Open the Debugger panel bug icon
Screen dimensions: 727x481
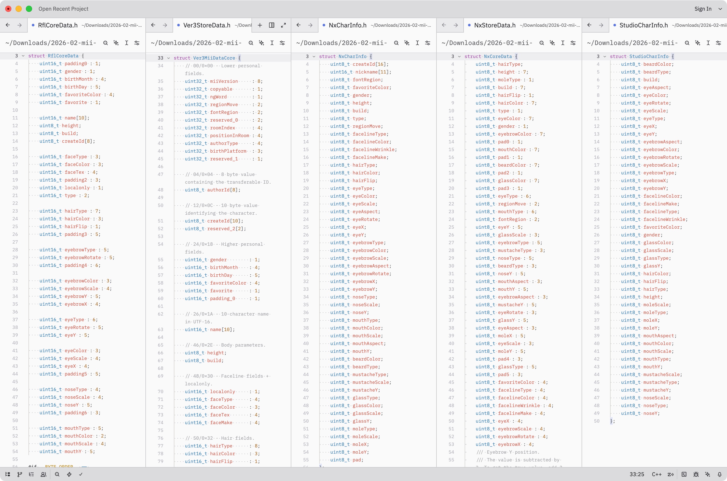pyautogui.click(x=696, y=474)
